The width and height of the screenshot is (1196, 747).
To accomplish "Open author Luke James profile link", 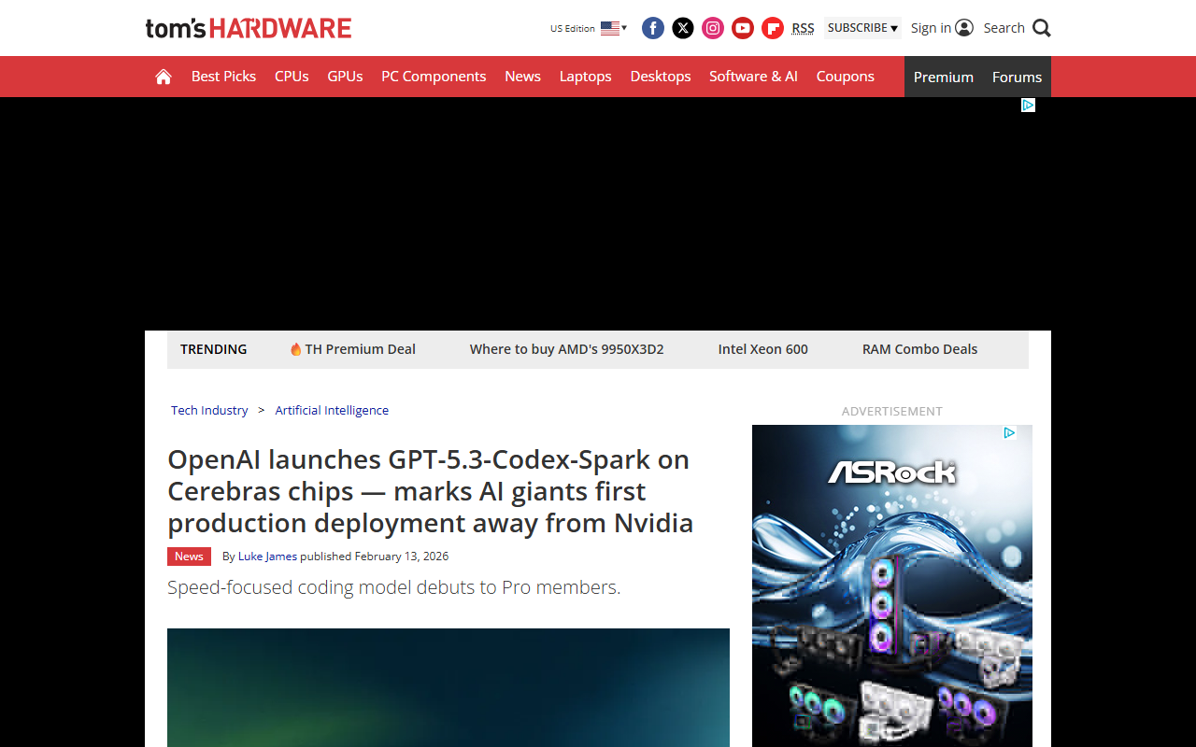I will tap(267, 557).
